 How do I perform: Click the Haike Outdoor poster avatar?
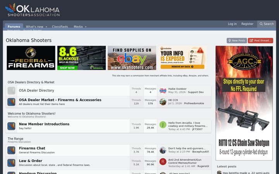163,90
